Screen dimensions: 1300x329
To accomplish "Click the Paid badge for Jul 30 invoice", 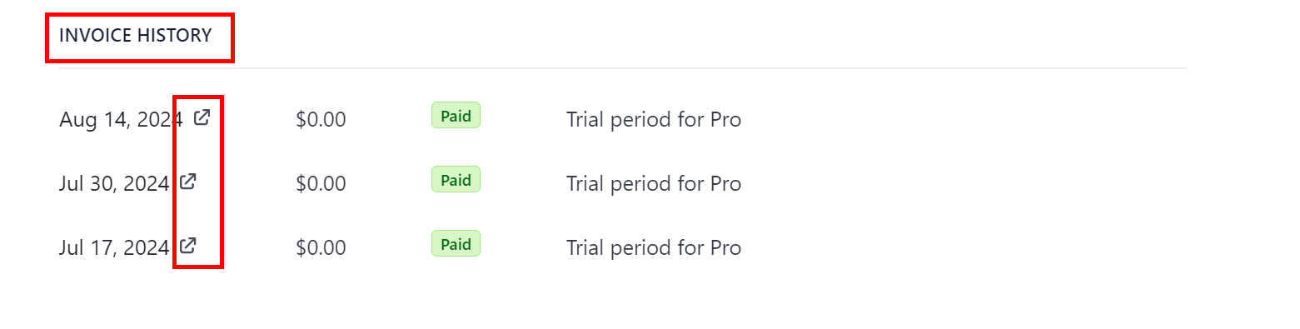I will (x=456, y=179).
